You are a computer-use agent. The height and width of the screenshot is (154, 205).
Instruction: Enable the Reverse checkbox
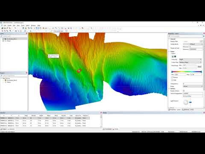click(x=172, y=77)
